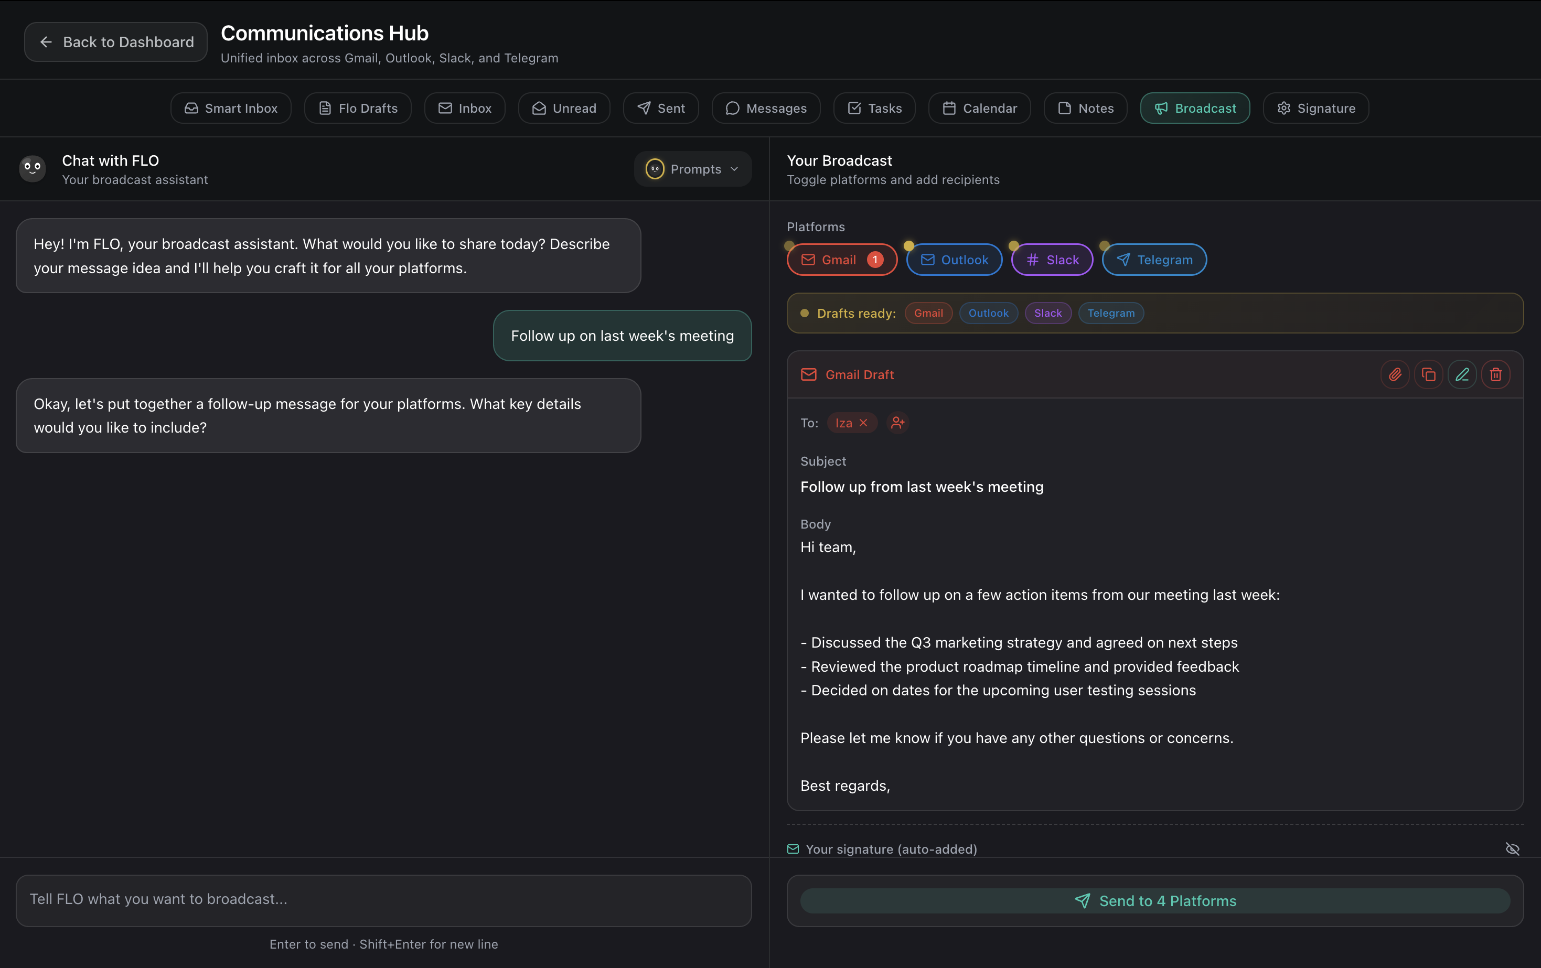
Task: Delete the Gmail Draft via the trash icon
Action: click(x=1496, y=374)
